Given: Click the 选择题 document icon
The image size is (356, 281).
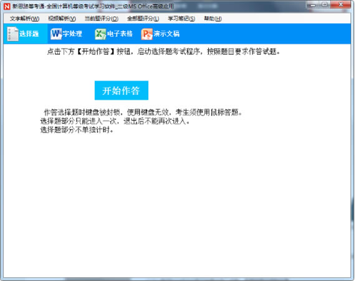Looking at the screenshot, I should click(x=12, y=34).
